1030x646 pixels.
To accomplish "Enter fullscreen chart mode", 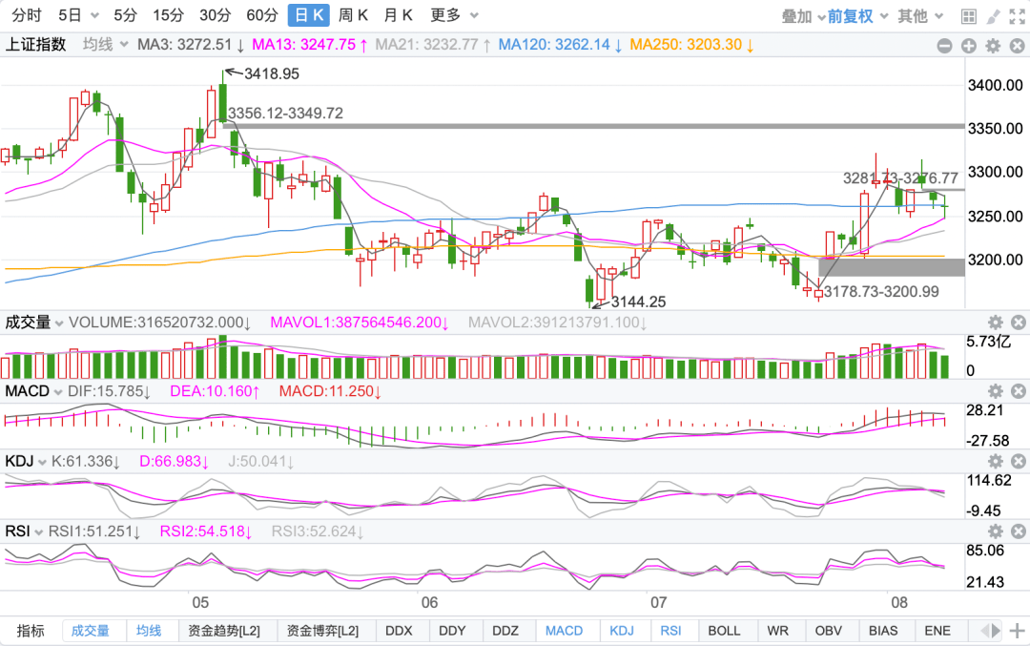I will [x=1017, y=16].
